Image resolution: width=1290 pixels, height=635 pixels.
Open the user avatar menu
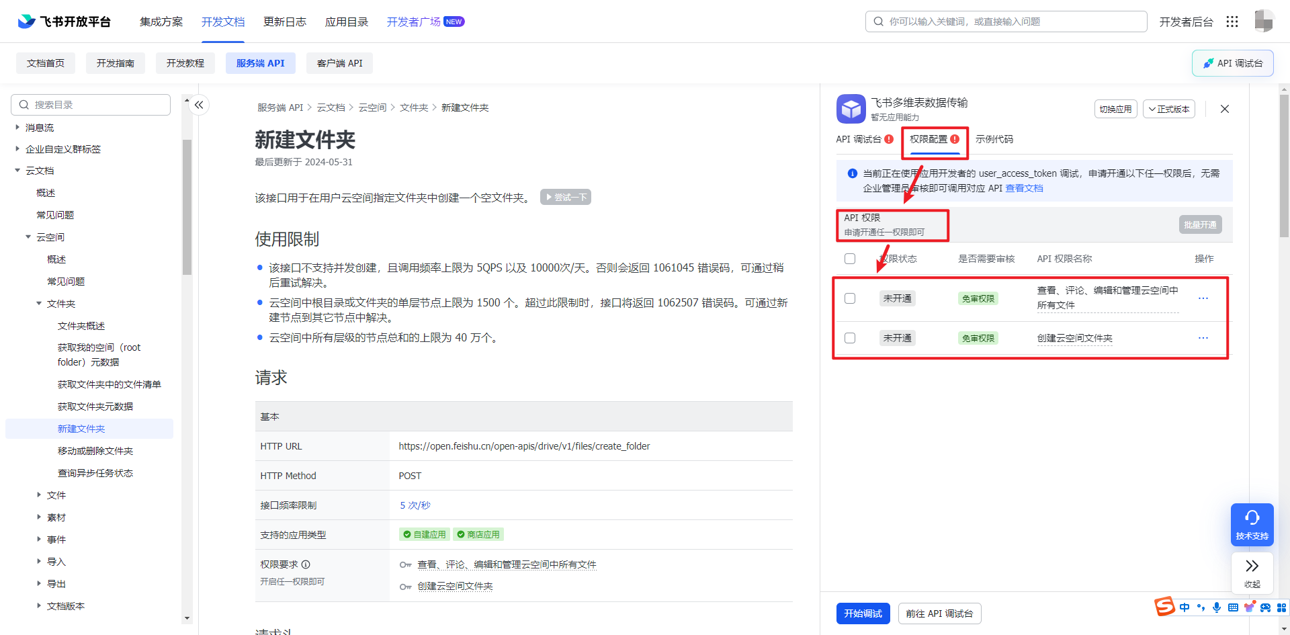tap(1264, 21)
